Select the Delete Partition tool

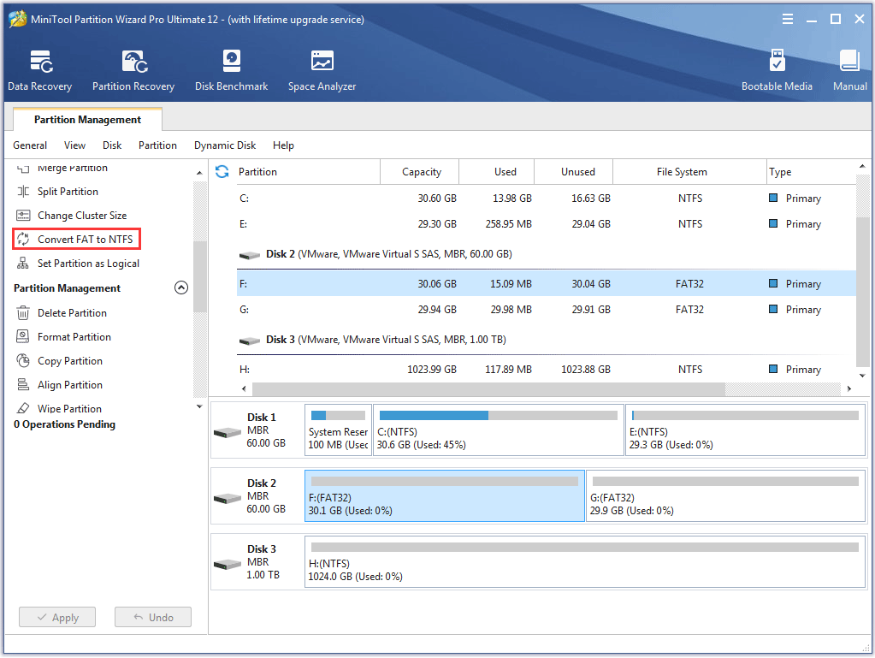(70, 312)
